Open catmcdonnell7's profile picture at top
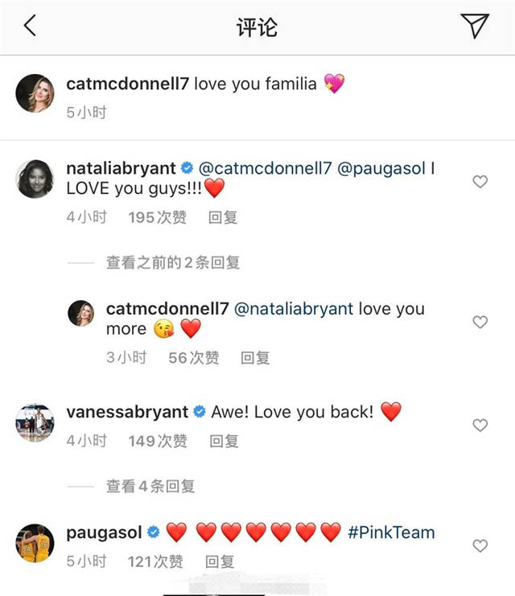515x596 pixels. coord(35,93)
